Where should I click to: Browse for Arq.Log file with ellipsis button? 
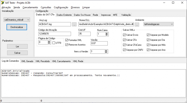74,24
